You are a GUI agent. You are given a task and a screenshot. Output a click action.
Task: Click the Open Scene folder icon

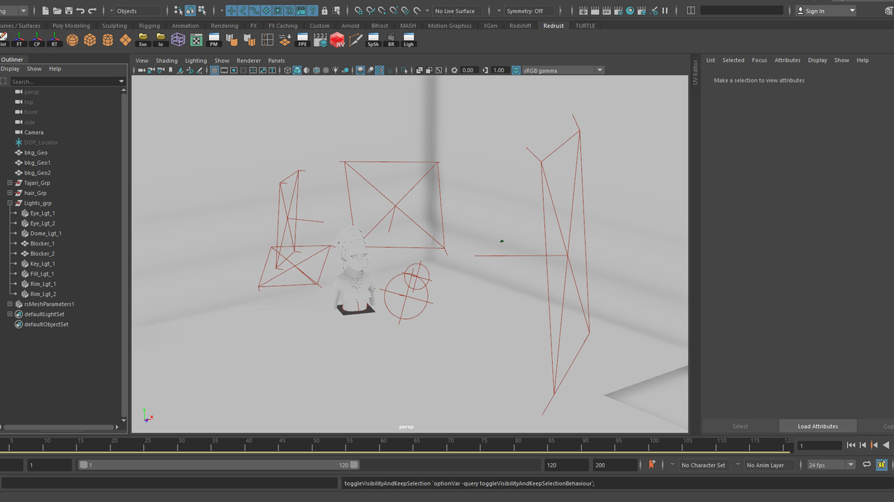(x=57, y=11)
